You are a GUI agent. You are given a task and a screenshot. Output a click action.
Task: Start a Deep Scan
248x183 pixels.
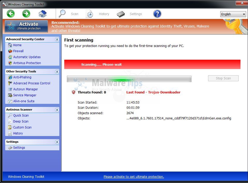pyautogui.click(x=21, y=121)
